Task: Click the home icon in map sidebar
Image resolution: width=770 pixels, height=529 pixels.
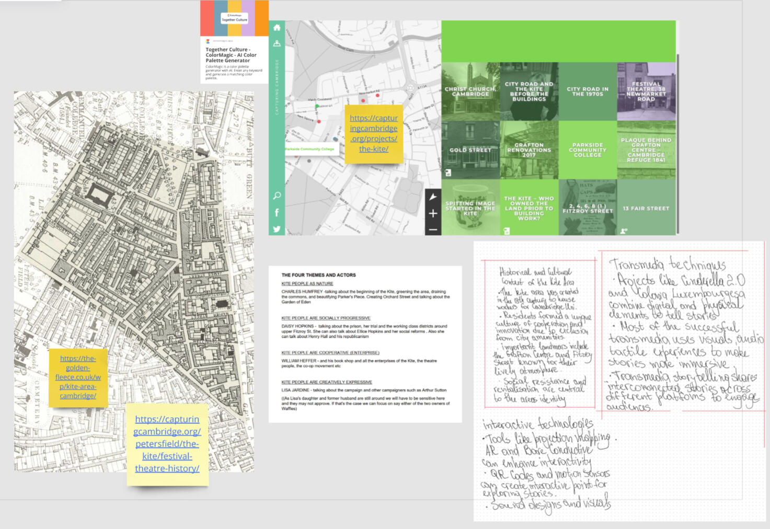Action: pyautogui.click(x=277, y=28)
